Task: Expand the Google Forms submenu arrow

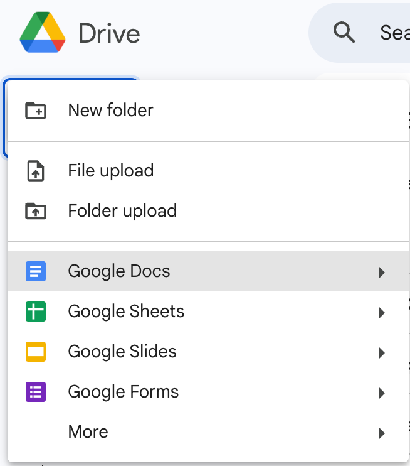Action: click(x=381, y=393)
